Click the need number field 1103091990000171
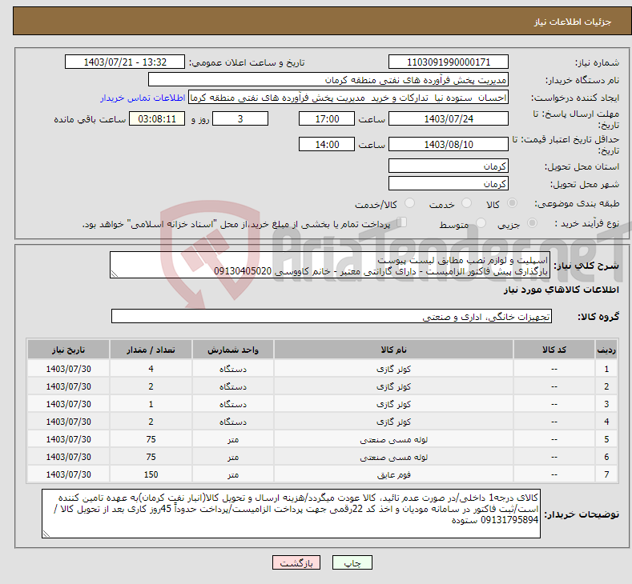632x584 pixels. tap(449, 62)
